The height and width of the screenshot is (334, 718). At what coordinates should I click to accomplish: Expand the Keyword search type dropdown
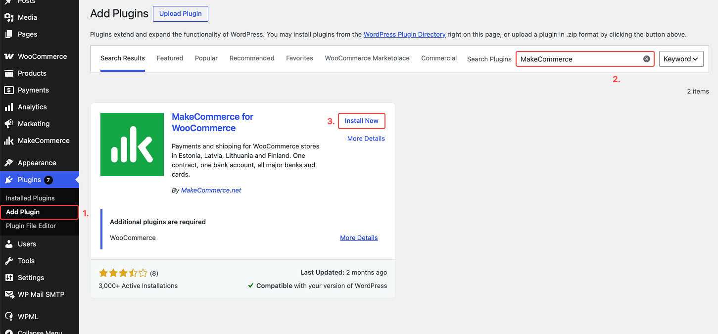(681, 59)
